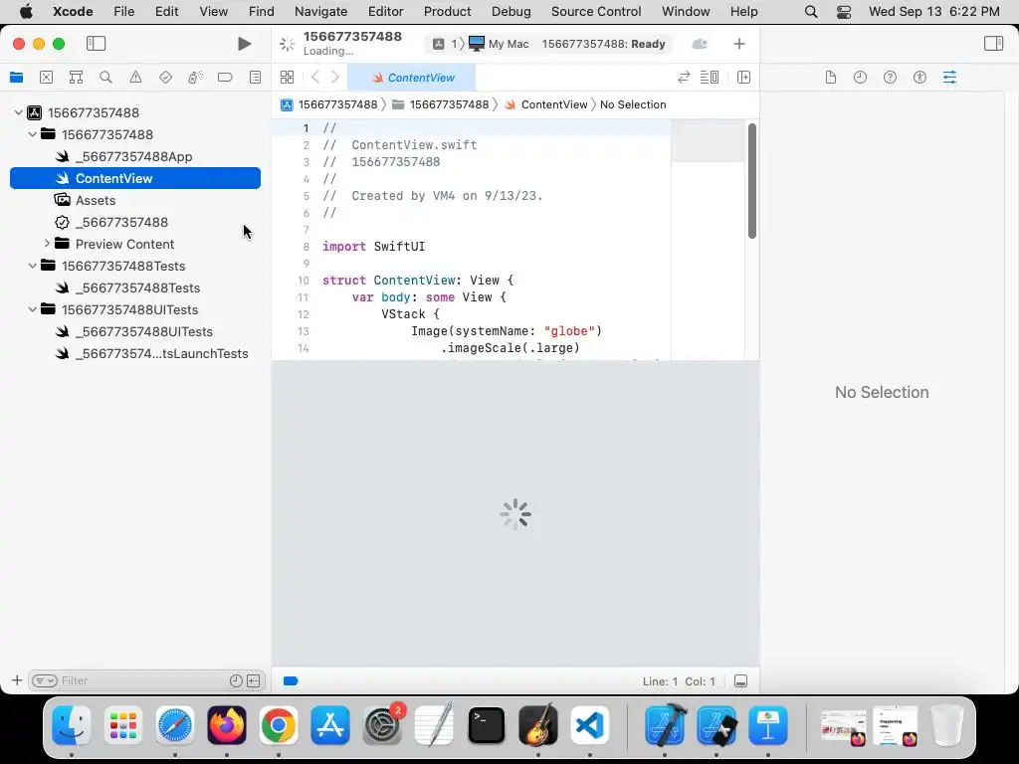The image size is (1019, 764).
Task: Open the File menu
Action: click(123, 11)
